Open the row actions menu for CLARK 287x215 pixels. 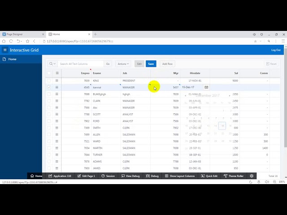pyautogui.click(x=57, y=101)
